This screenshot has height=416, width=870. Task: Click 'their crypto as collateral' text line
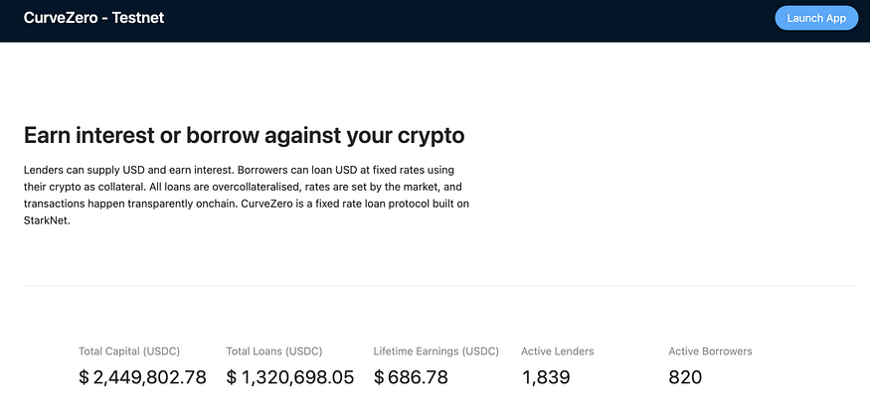[84, 187]
